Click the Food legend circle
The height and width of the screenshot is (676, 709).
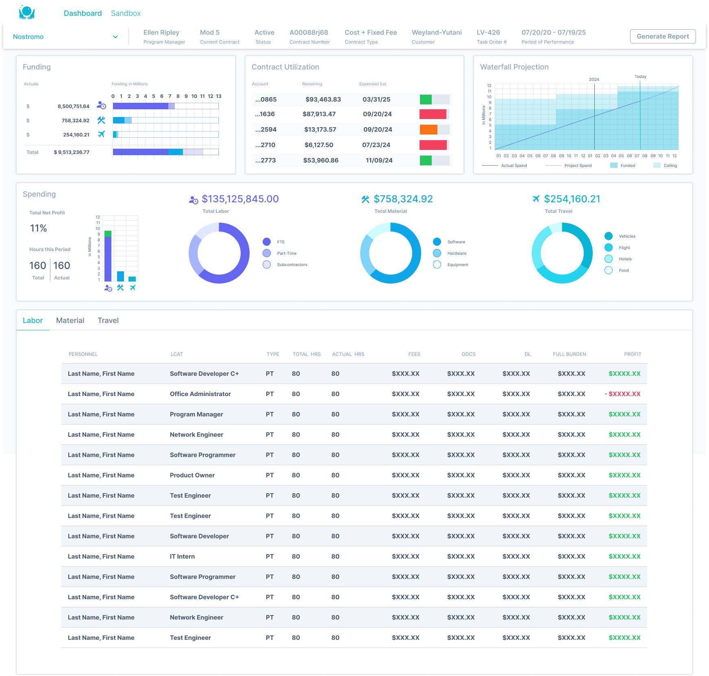click(x=609, y=270)
